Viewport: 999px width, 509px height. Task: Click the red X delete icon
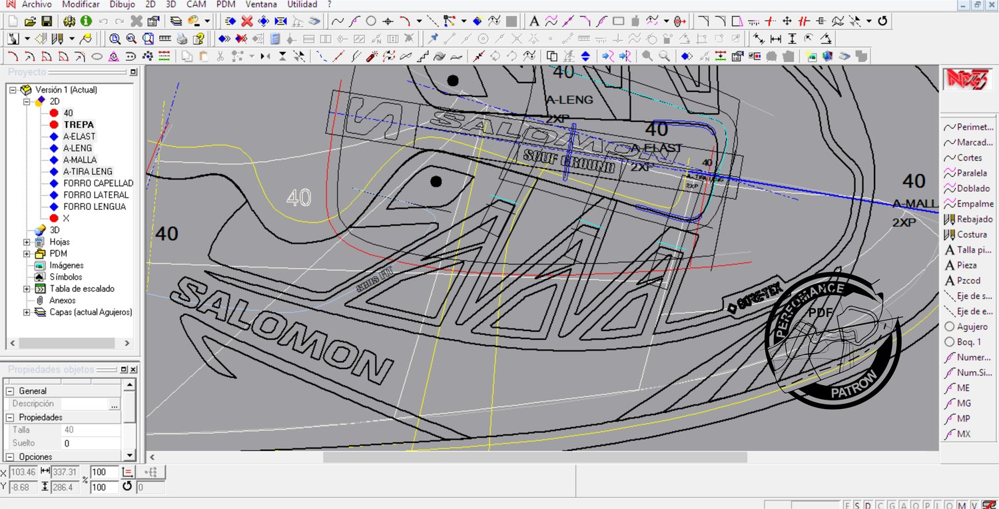tap(246, 21)
